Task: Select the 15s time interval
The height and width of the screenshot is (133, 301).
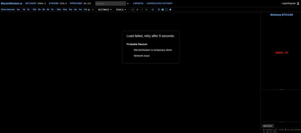Action: pyautogui.click(x=85, y=10)
